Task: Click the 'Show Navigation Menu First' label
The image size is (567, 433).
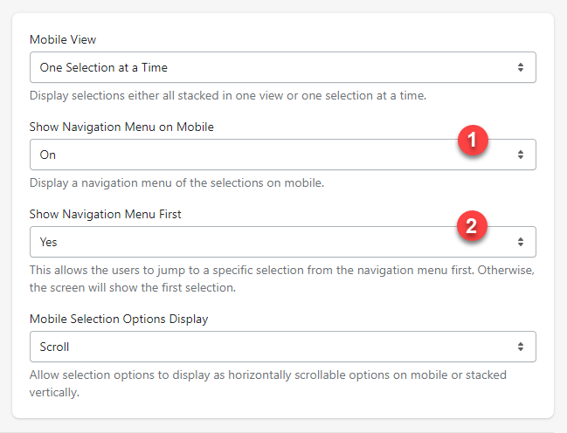Action: pyautogui.click(x=106, y=214)
